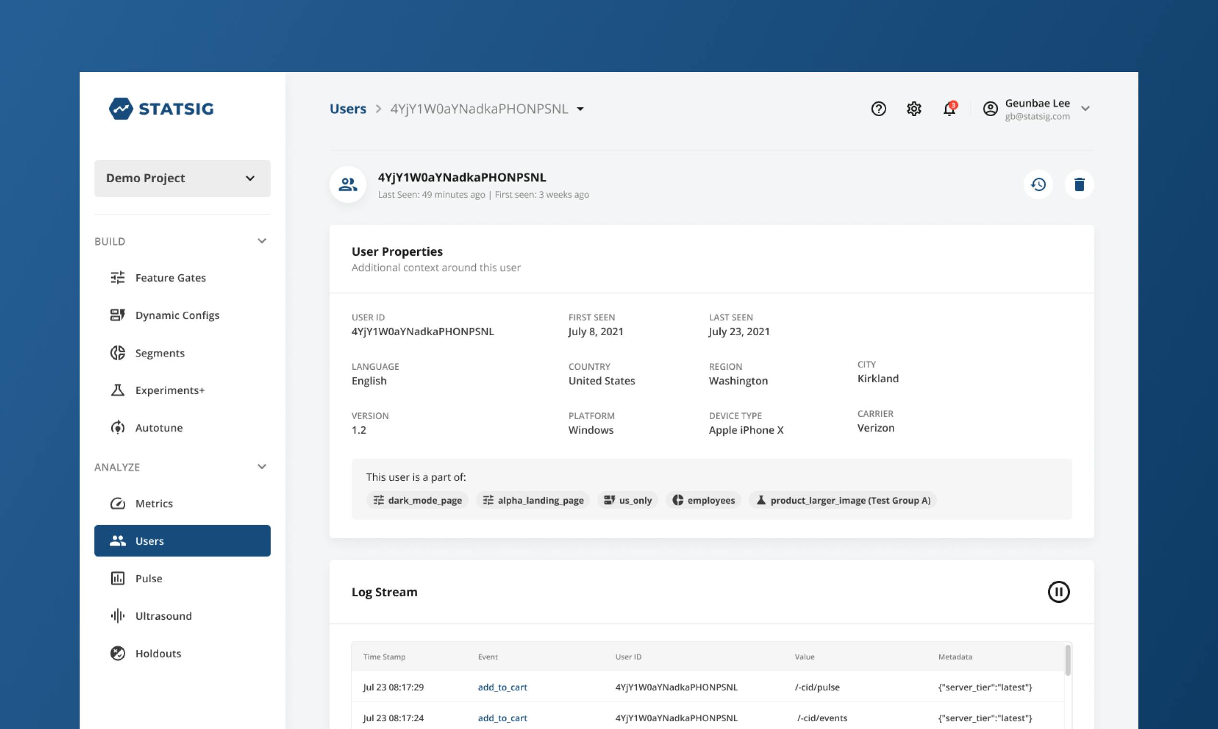Viewport: 1218px width, 729px height.
Task: Click the account avatar icon
Action: (990, 108)
